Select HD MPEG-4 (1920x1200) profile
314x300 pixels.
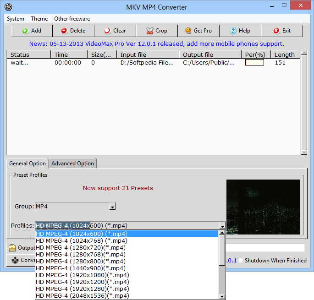(127, 282)
